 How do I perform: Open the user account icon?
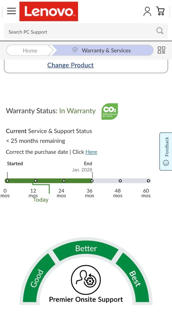pos(147,11)
